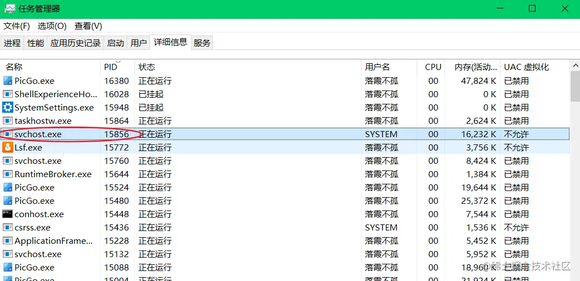Click the ShellExperienceHost process icon
Image resolution: width=580 pixels, height=281 pixels.
[x=7, y=94]
